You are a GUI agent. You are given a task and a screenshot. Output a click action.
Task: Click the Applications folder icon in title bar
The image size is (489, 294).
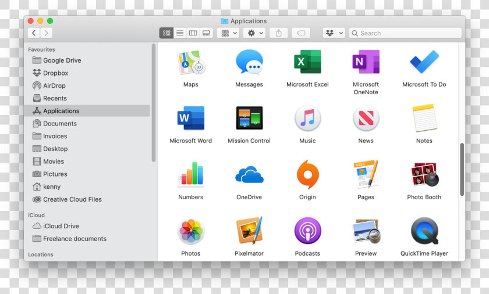point(225,21)
